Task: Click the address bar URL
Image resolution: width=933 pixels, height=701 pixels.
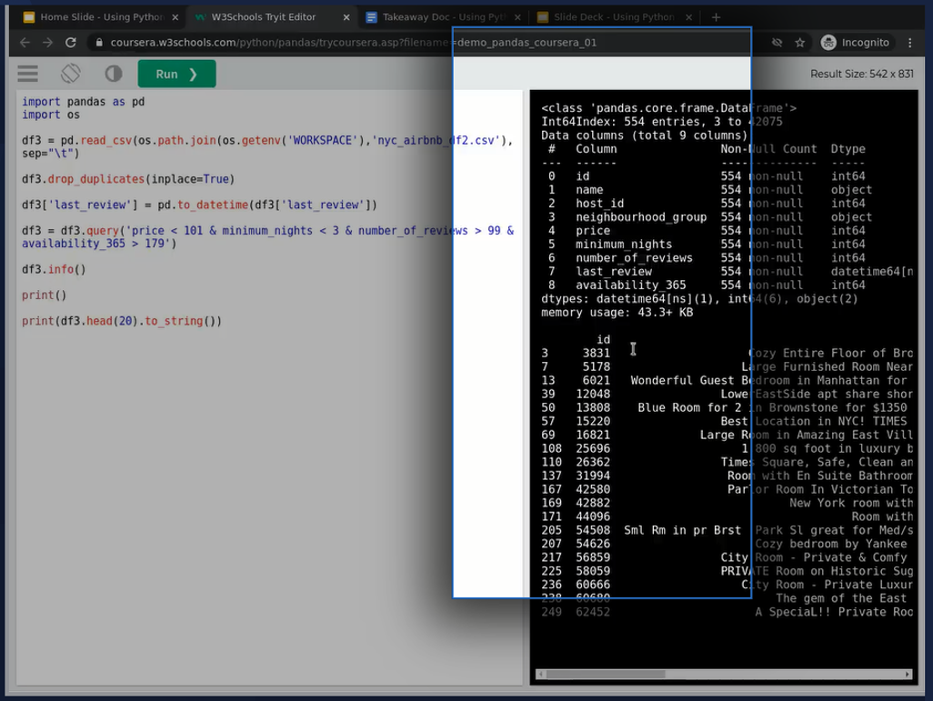Action: [354, 42]
